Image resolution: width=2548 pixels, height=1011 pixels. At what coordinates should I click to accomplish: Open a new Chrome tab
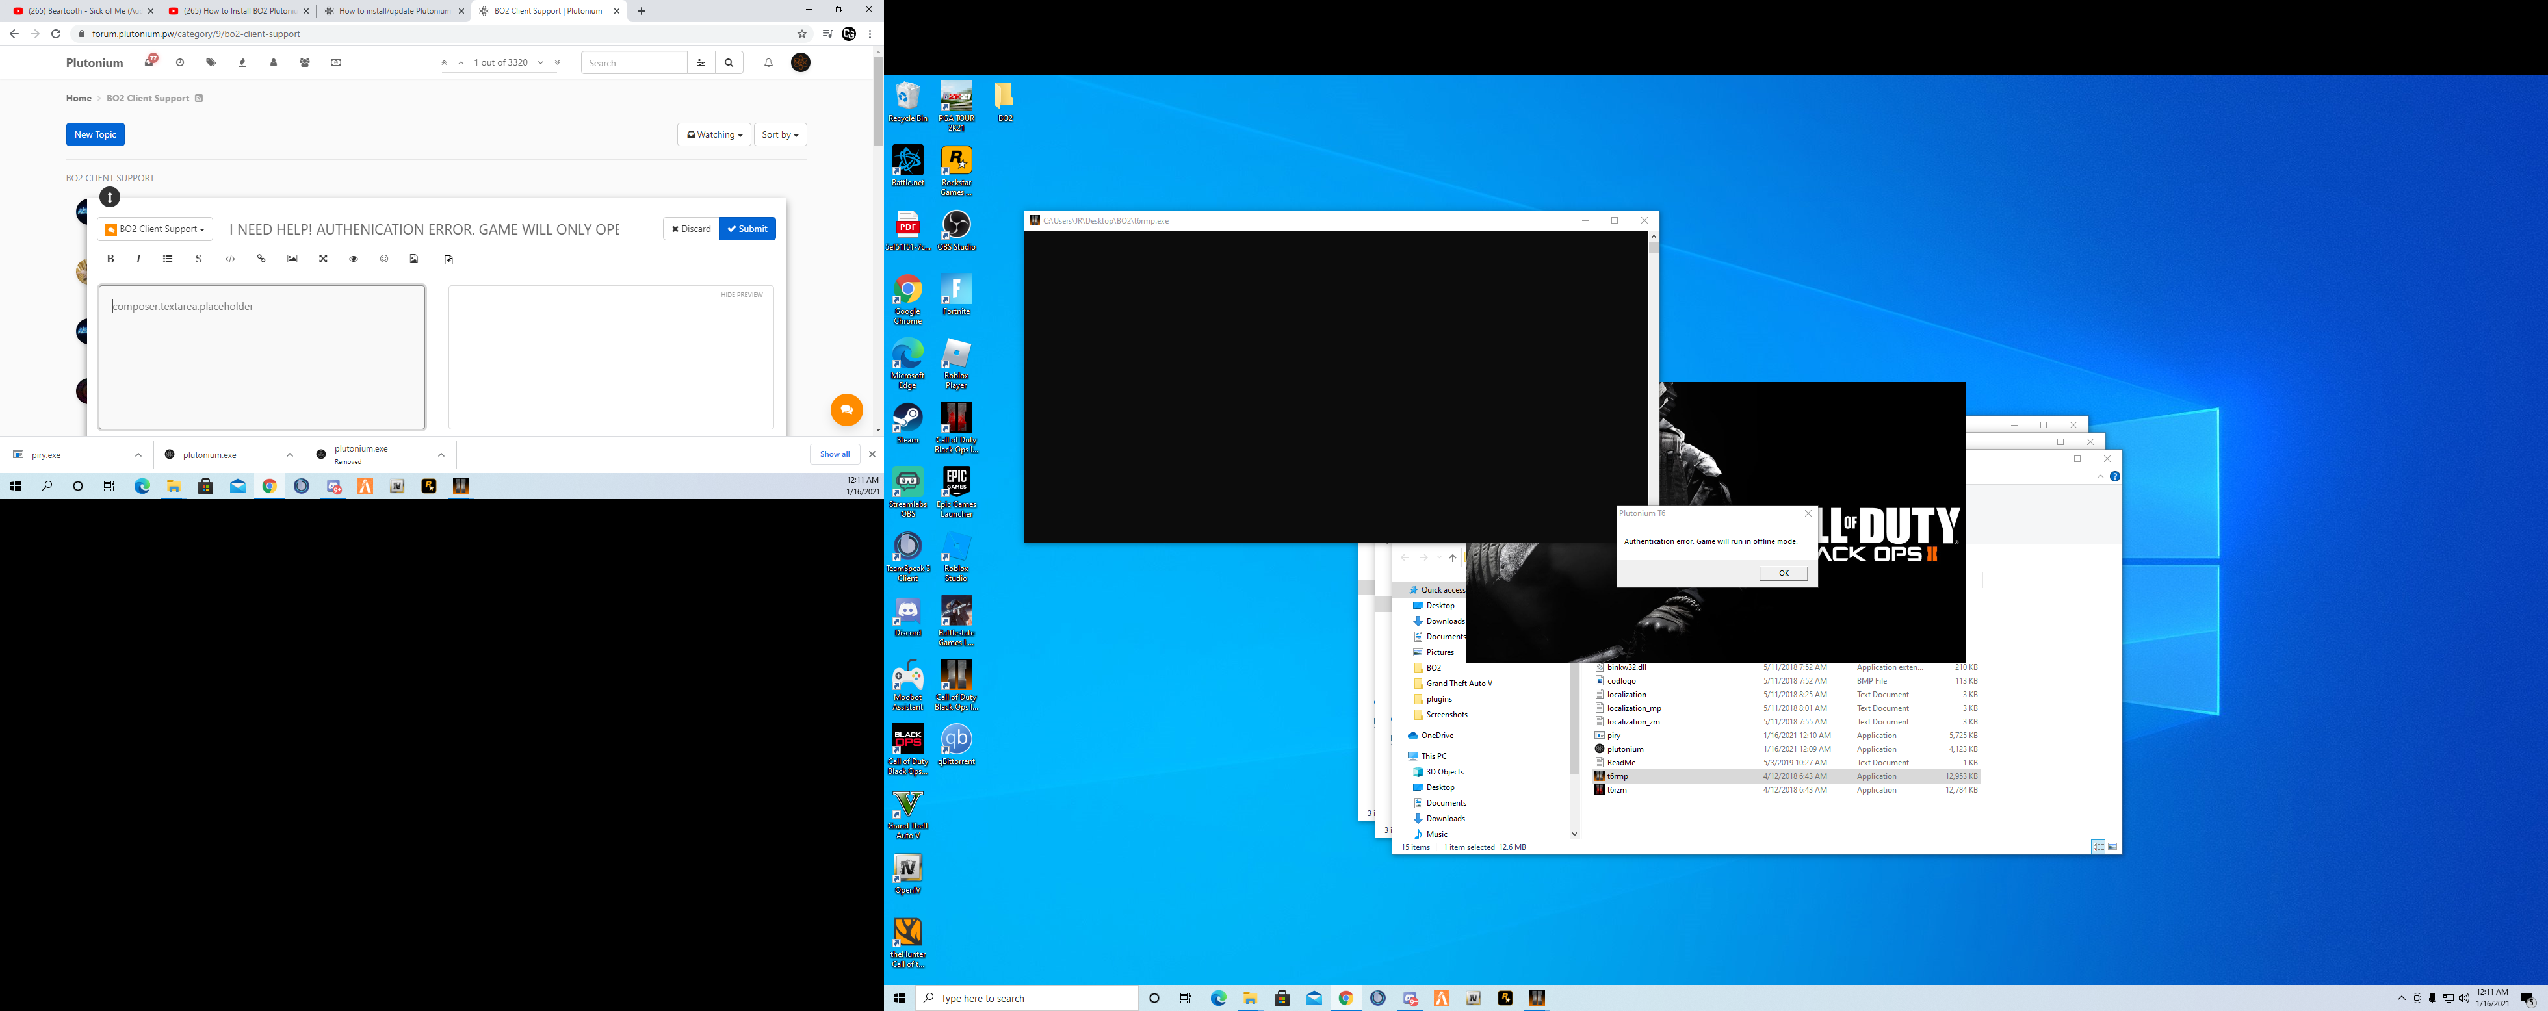641,11
